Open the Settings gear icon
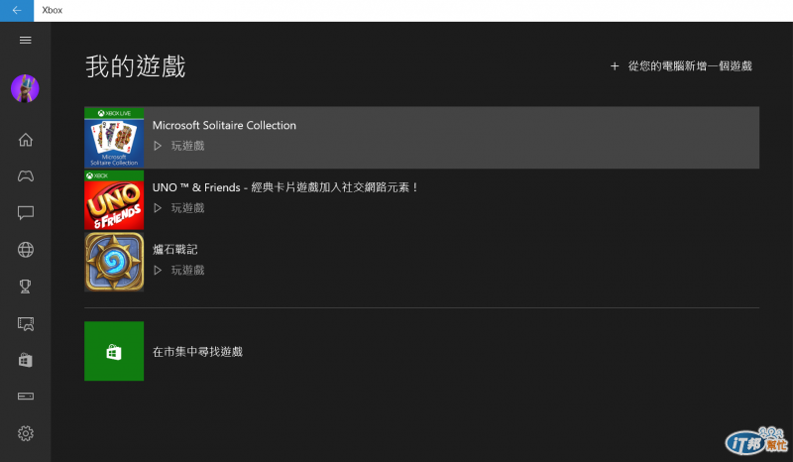The height and width of the screenshot is (462, 793). click(26, 433)
